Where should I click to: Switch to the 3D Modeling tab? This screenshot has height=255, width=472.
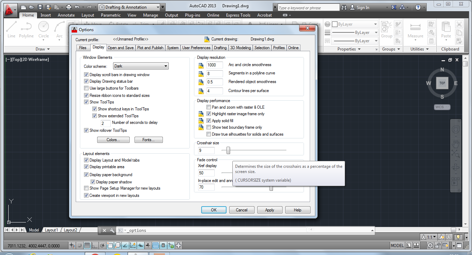240,48
